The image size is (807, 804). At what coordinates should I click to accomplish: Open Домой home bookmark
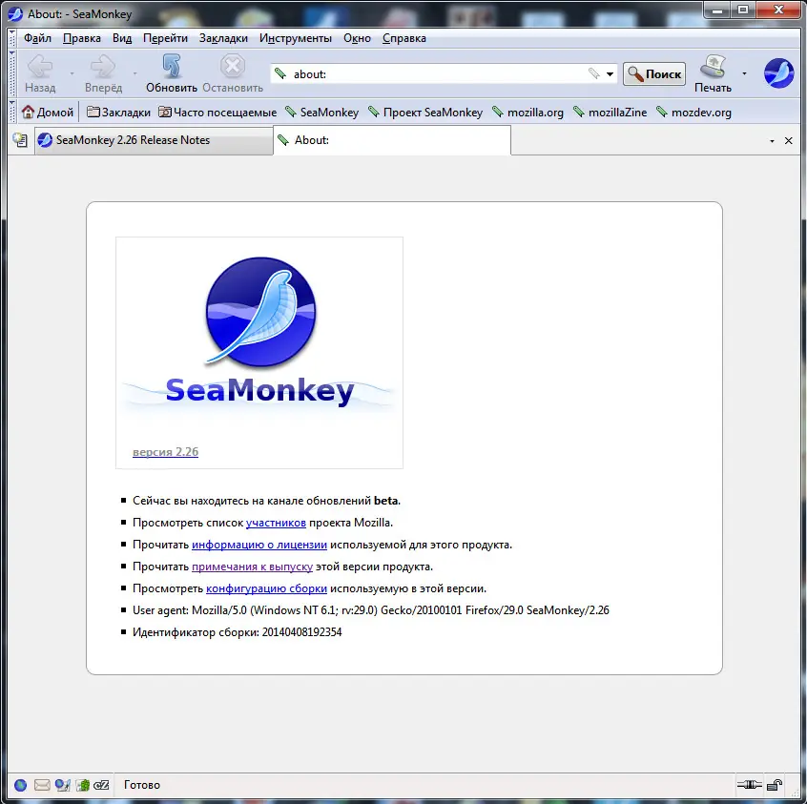[x=48, y=113]
